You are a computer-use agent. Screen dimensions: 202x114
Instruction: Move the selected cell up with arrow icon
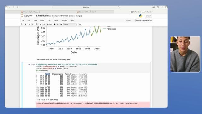41,24
